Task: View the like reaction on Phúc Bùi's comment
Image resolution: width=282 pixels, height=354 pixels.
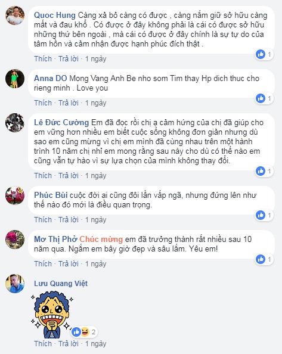Action: coord(264,215)
